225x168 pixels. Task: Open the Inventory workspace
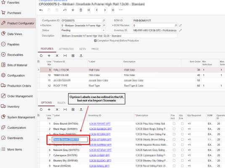pyautogui.click(x=10, y=107)
